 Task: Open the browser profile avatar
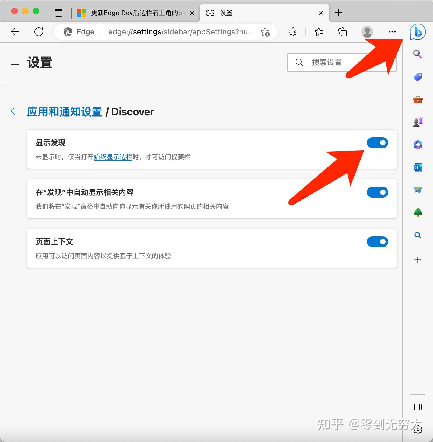(x=367, y=32)
